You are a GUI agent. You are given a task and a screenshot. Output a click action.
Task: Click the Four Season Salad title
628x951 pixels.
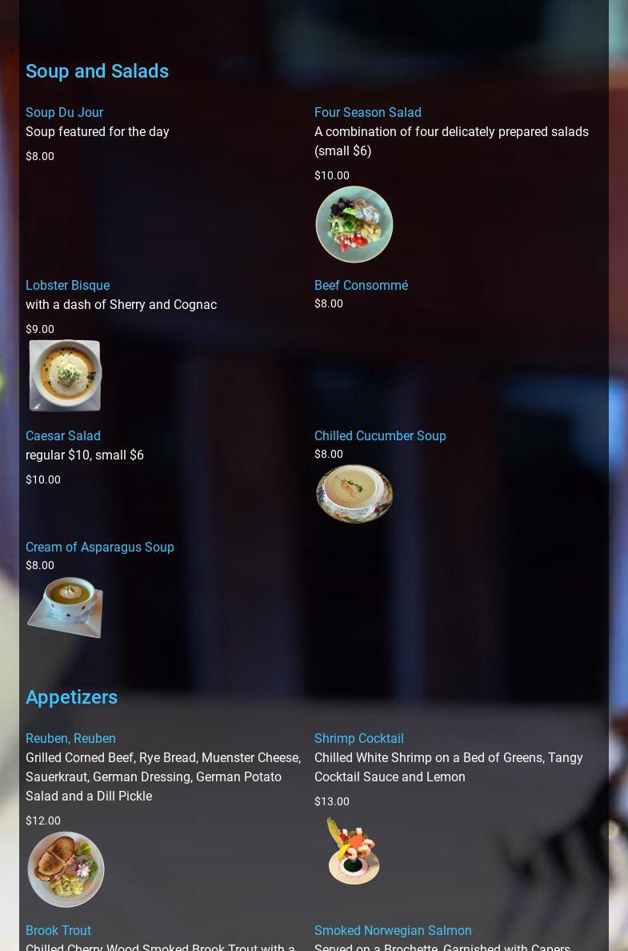[367, 112]
